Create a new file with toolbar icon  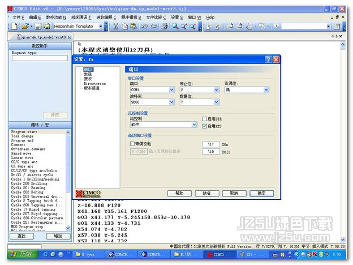pos(14,27)
